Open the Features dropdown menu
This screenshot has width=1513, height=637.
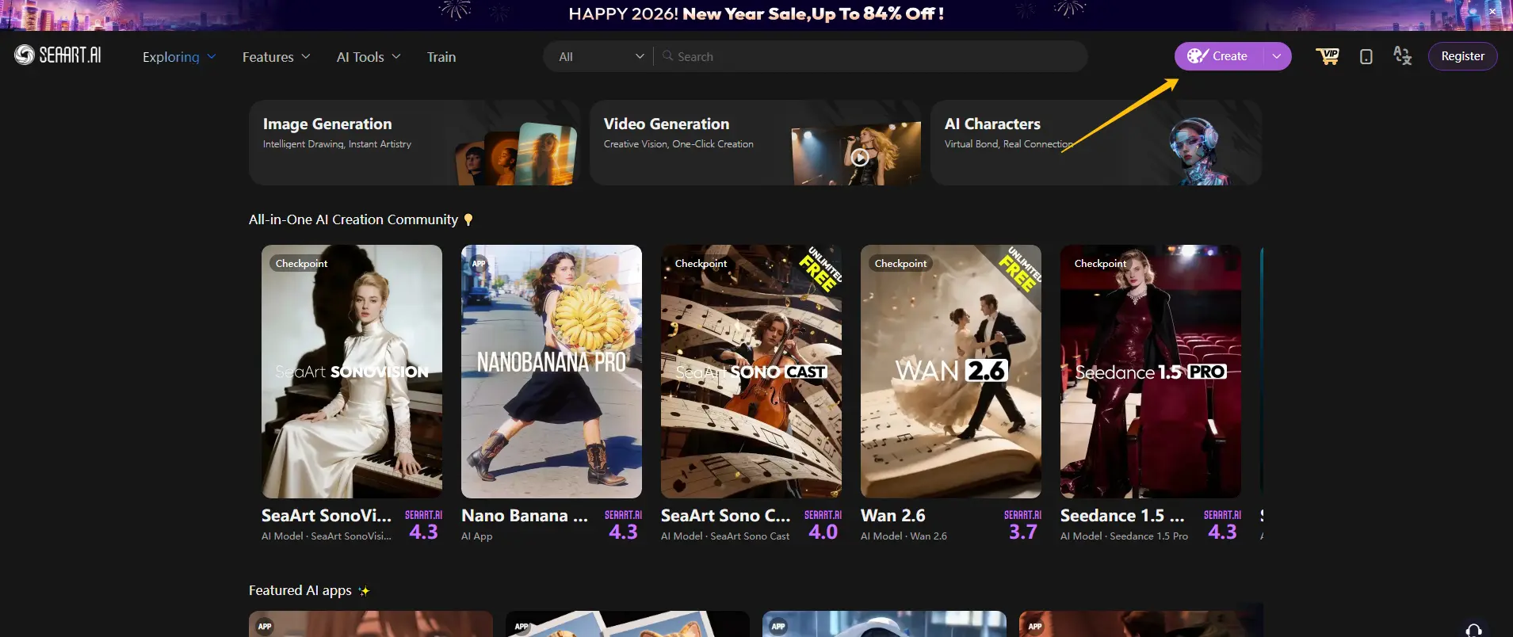tap(276, 57)
